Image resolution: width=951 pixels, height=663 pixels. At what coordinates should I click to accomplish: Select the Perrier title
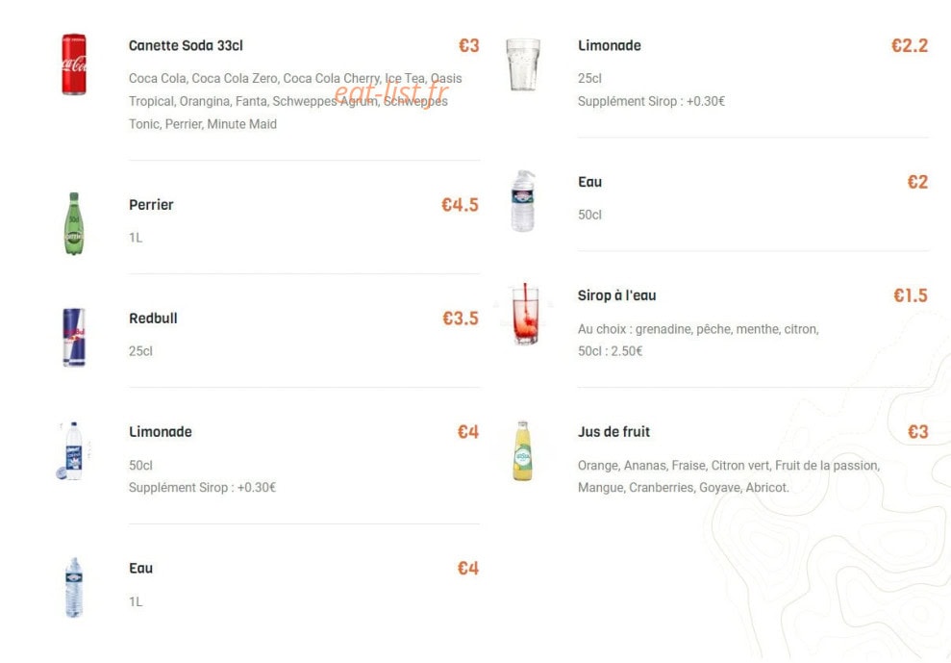151,205
